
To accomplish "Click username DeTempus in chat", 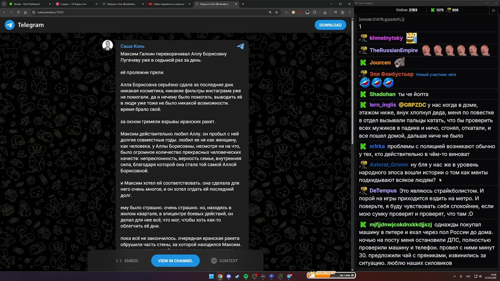I will (x=383, y=191).
